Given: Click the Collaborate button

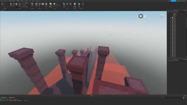Looking at the screenshot, I should coord(174,1).
